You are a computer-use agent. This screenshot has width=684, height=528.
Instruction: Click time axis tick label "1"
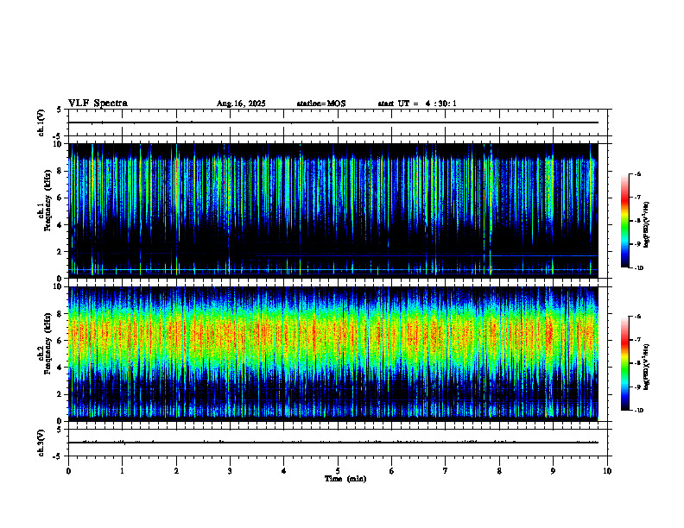pos(122,471)
